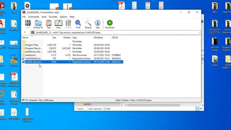Select the Program Files folder row
Image resolution: width=231 pixels, height=130 pixels.
73,45
